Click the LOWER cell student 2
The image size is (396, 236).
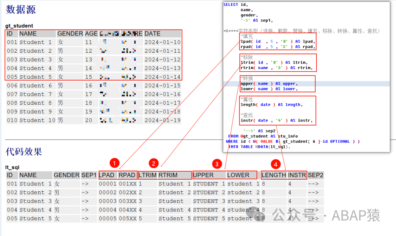click(x=243, y=192)
